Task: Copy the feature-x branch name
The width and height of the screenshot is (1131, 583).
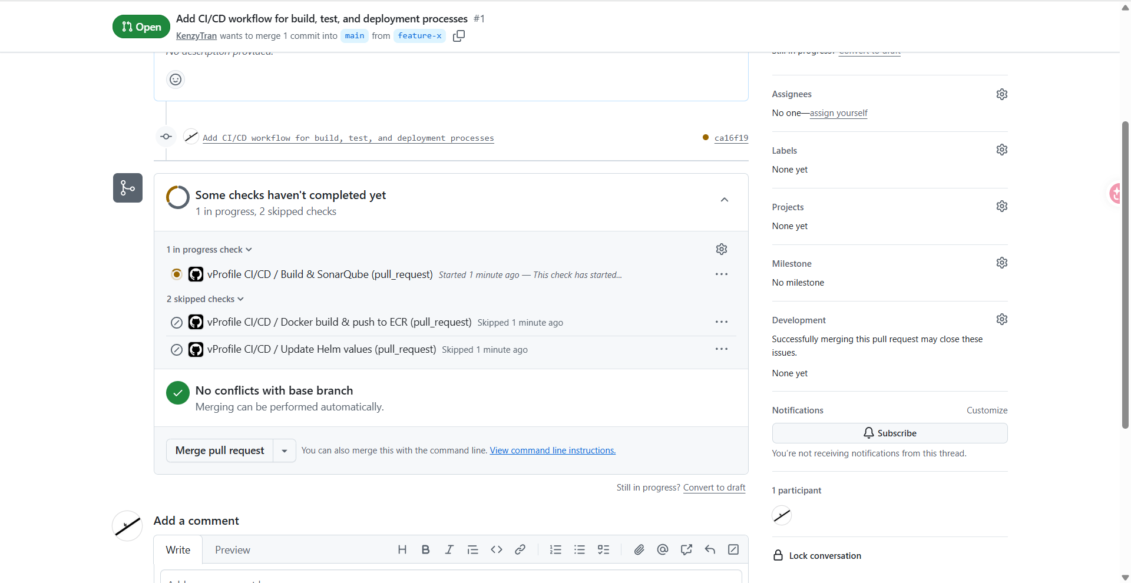Action: click(x=459, y=36)
